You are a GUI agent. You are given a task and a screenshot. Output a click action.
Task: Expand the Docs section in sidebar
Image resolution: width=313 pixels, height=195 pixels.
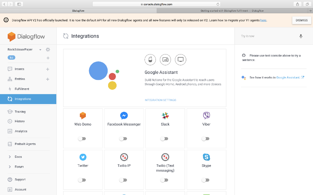[x=10, y=157]
